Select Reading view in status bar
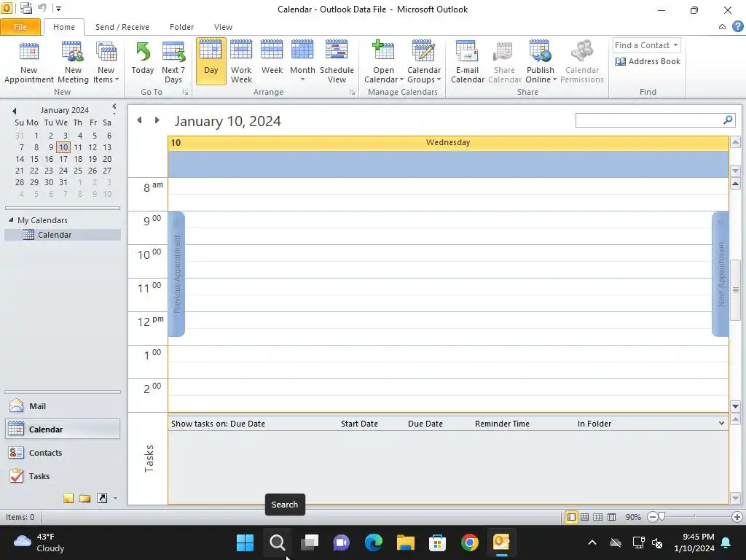746x560 pixels. point(612,517)
